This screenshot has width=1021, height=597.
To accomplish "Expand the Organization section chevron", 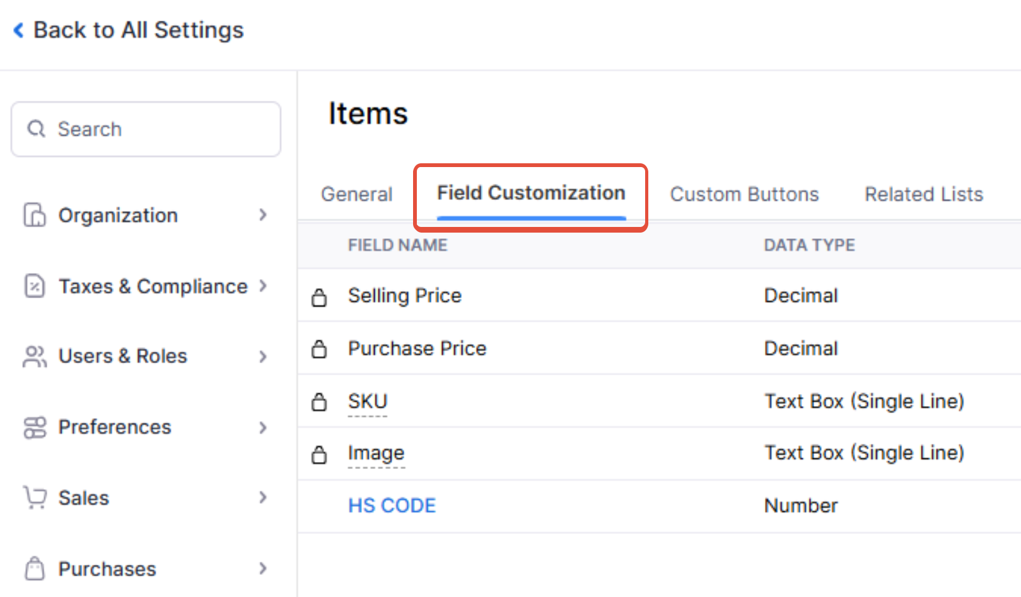I will click(x=263, y=215).
